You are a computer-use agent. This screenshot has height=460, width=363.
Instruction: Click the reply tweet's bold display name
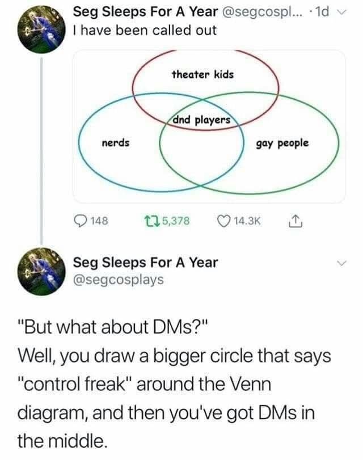[x=146, y=263]
